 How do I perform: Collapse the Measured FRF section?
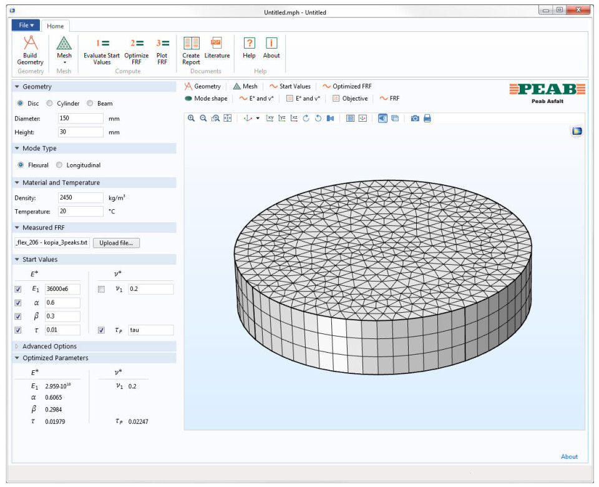(17, 227)
